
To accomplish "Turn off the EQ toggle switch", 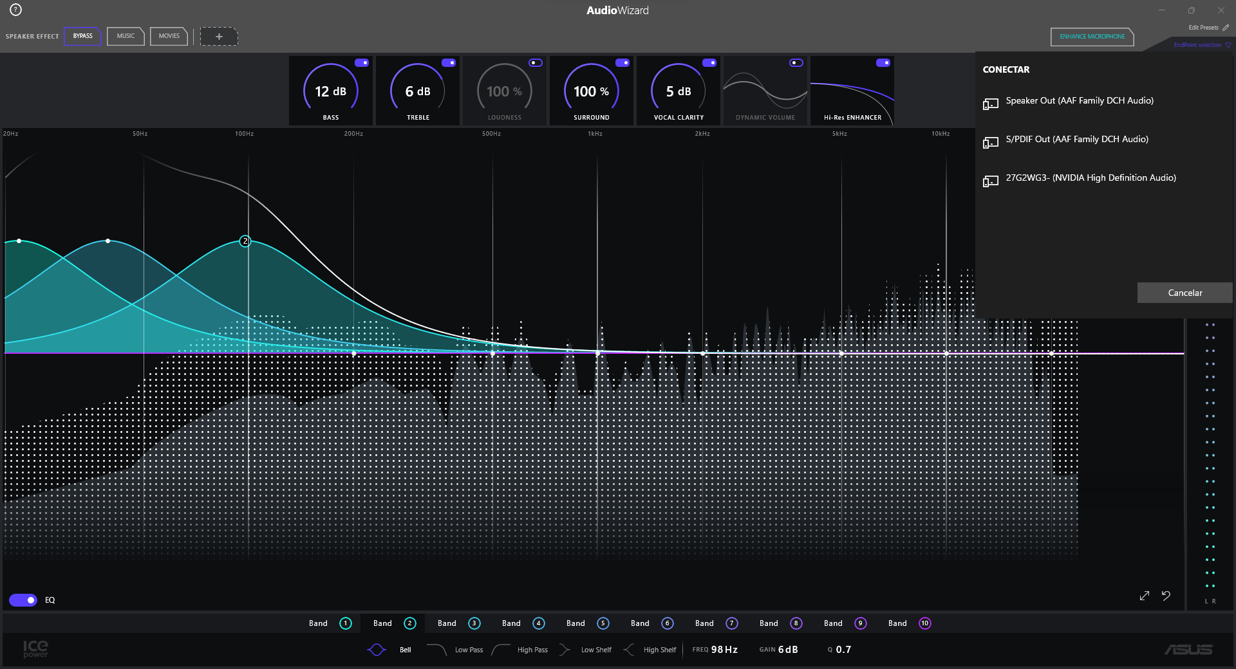I will point(23,600).
